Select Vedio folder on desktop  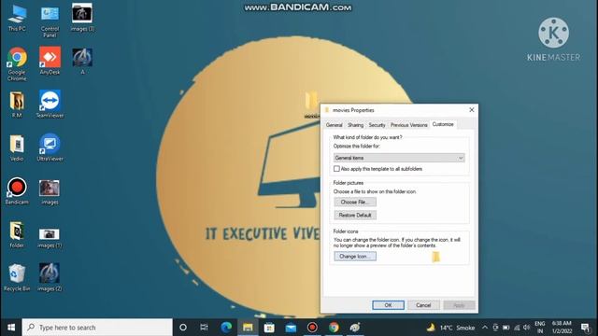click(x=17, y=147)
